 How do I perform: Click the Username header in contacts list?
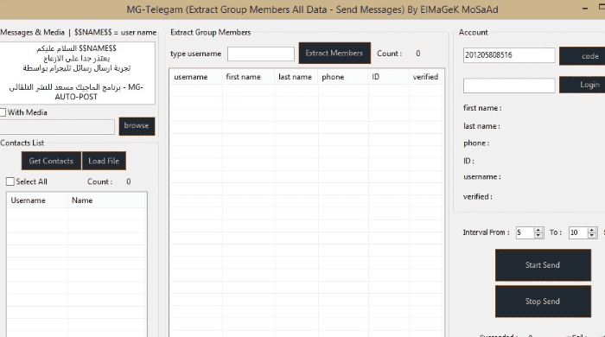[x=37, y=200]
